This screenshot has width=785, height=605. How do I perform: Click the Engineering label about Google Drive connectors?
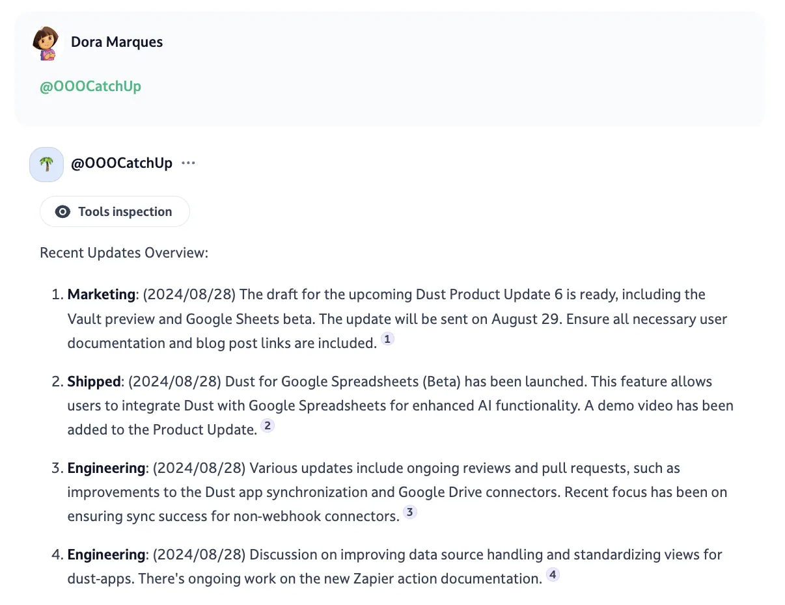point(106,468)
